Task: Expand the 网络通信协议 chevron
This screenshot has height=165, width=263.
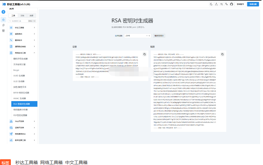Action: (34, 134)
